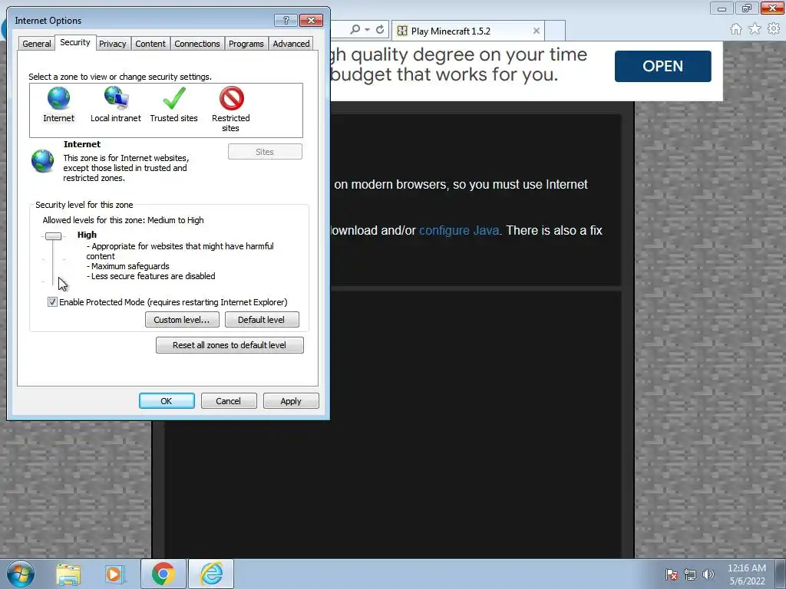Click the Default level button
This screenshot has width=786, height=589.
tap(262, 320)
